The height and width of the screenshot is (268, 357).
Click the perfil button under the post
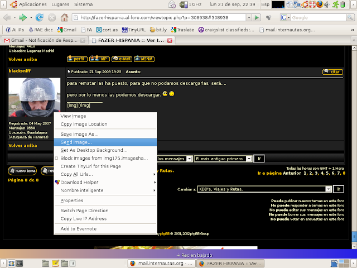(77, 59)
